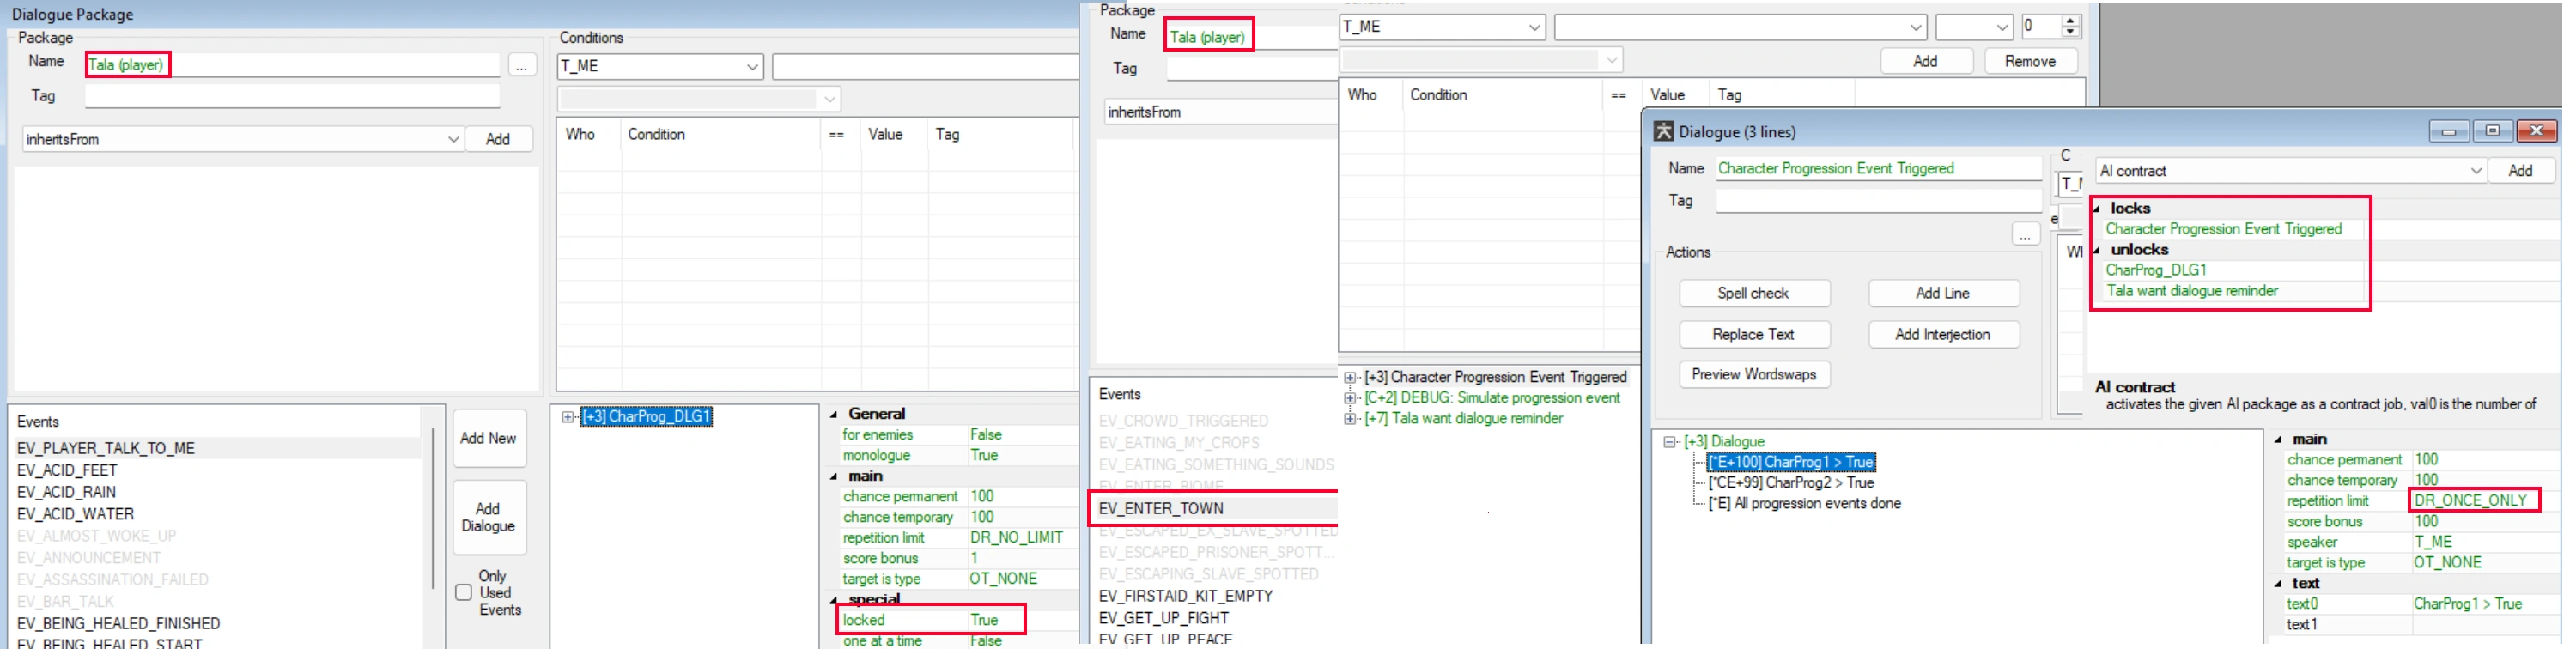Viewport: 2576px width, 649px height.
Task: Expand the [+7] Tala want dialogue reminder node
Action: point(1350,419)
